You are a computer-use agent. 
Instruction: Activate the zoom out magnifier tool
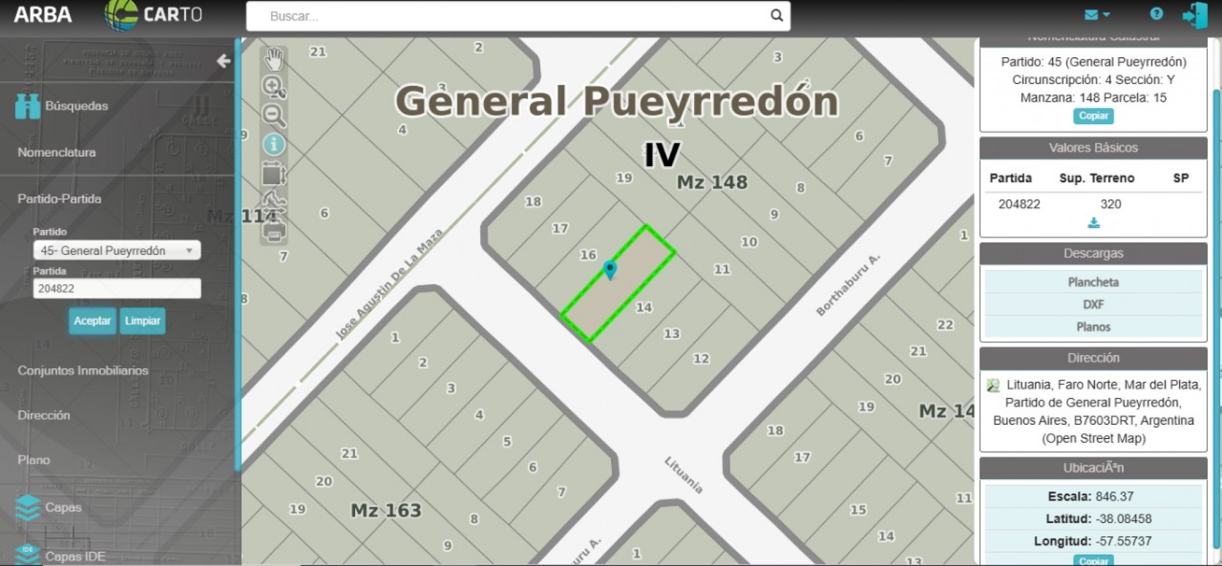(273, 115)
